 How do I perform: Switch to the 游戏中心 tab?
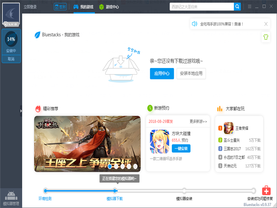(x=109, y=7)
